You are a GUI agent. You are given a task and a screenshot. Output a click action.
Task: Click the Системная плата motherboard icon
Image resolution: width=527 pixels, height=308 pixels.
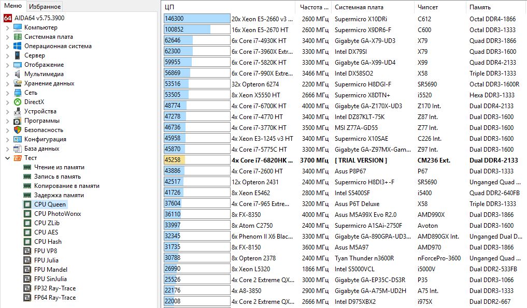click(18, 37)
